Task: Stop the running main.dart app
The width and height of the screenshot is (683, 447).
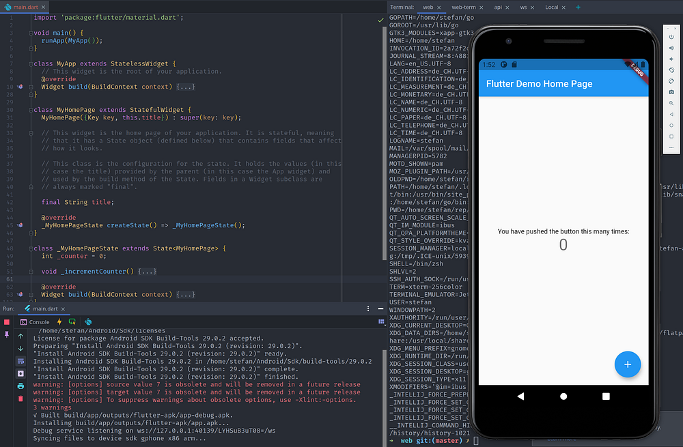Action: tap(7, 322)
